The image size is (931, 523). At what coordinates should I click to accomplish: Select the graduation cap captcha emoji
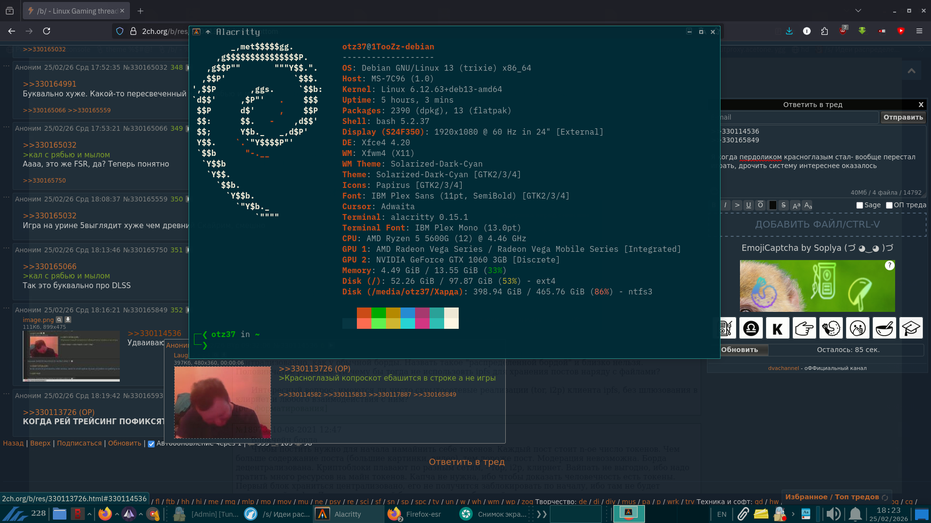coord(911,328)
